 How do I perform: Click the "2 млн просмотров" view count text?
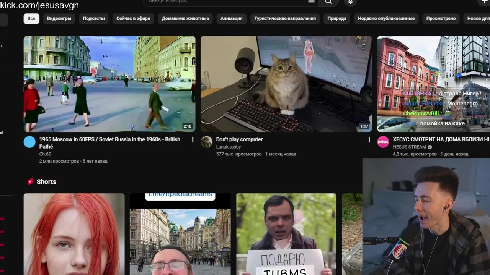(x=59, y=161)
